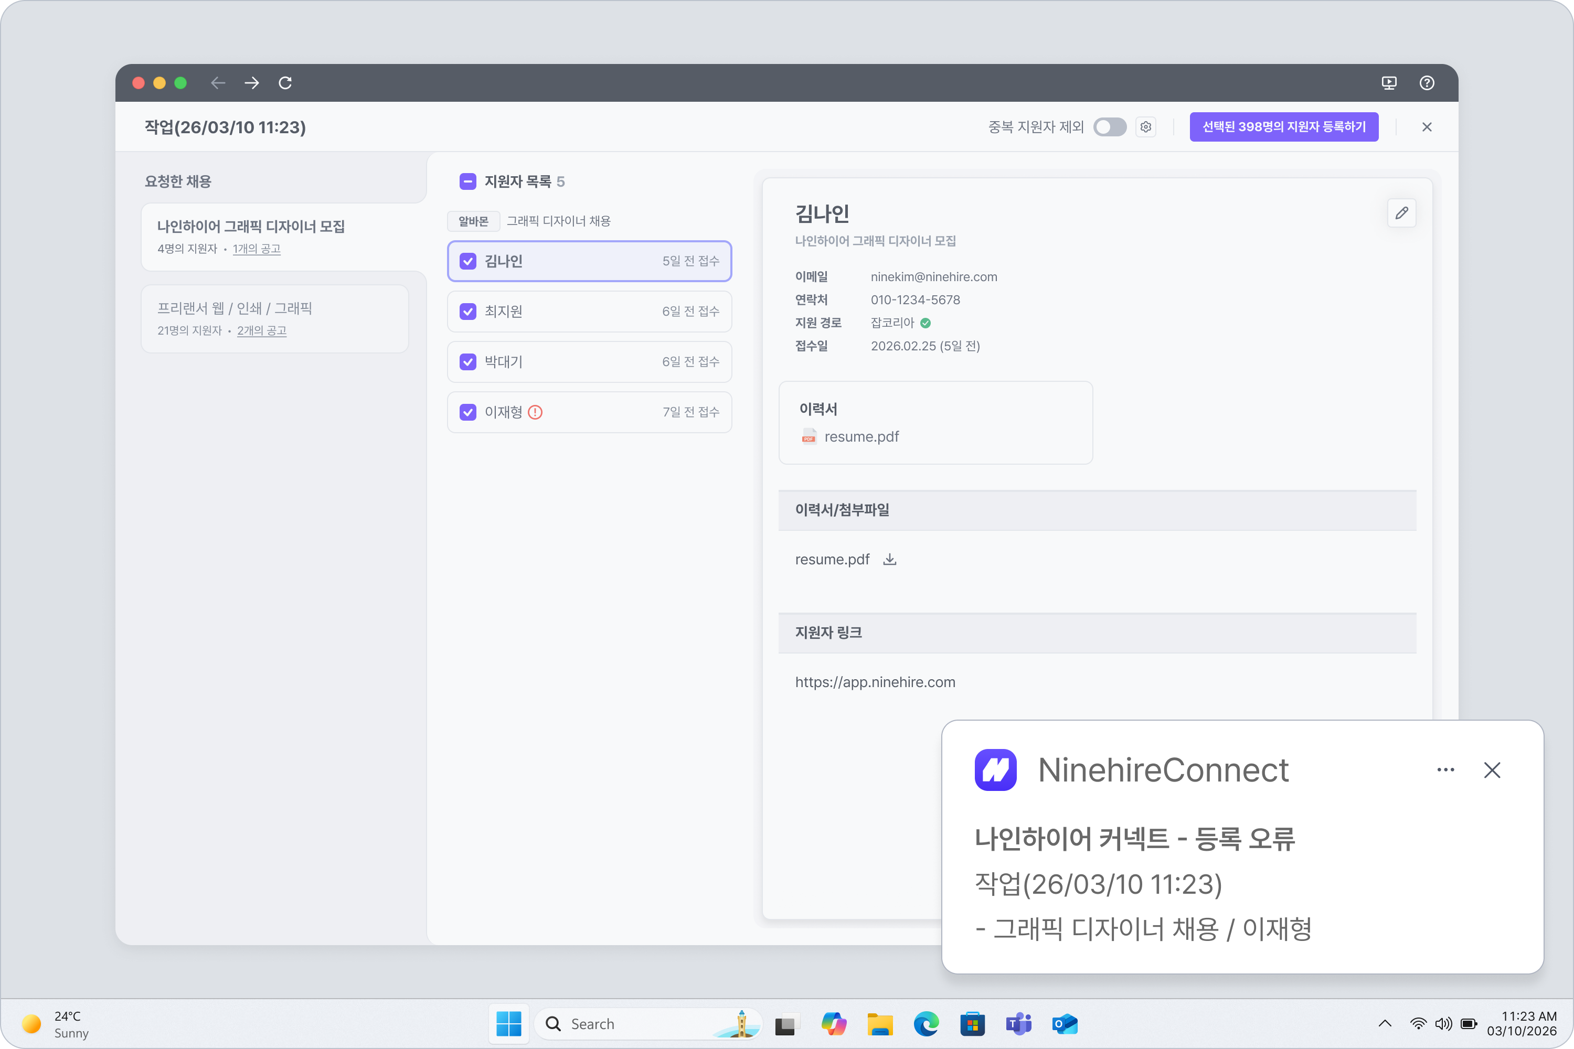This screenshot has width=1574, height=1049.
Task: Click the reload icon in title bar
Action: click(285, 83)
